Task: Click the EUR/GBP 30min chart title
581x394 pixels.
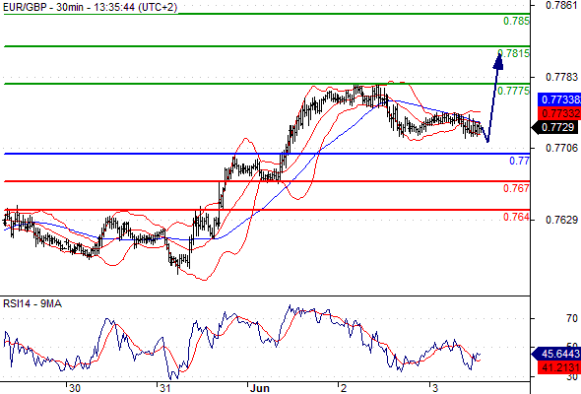Action: click(90, 7)
